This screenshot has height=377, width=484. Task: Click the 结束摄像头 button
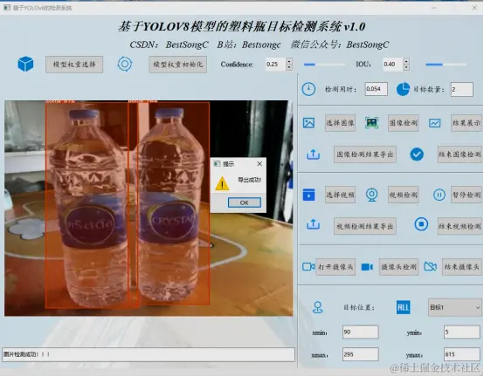pos(462,267)
